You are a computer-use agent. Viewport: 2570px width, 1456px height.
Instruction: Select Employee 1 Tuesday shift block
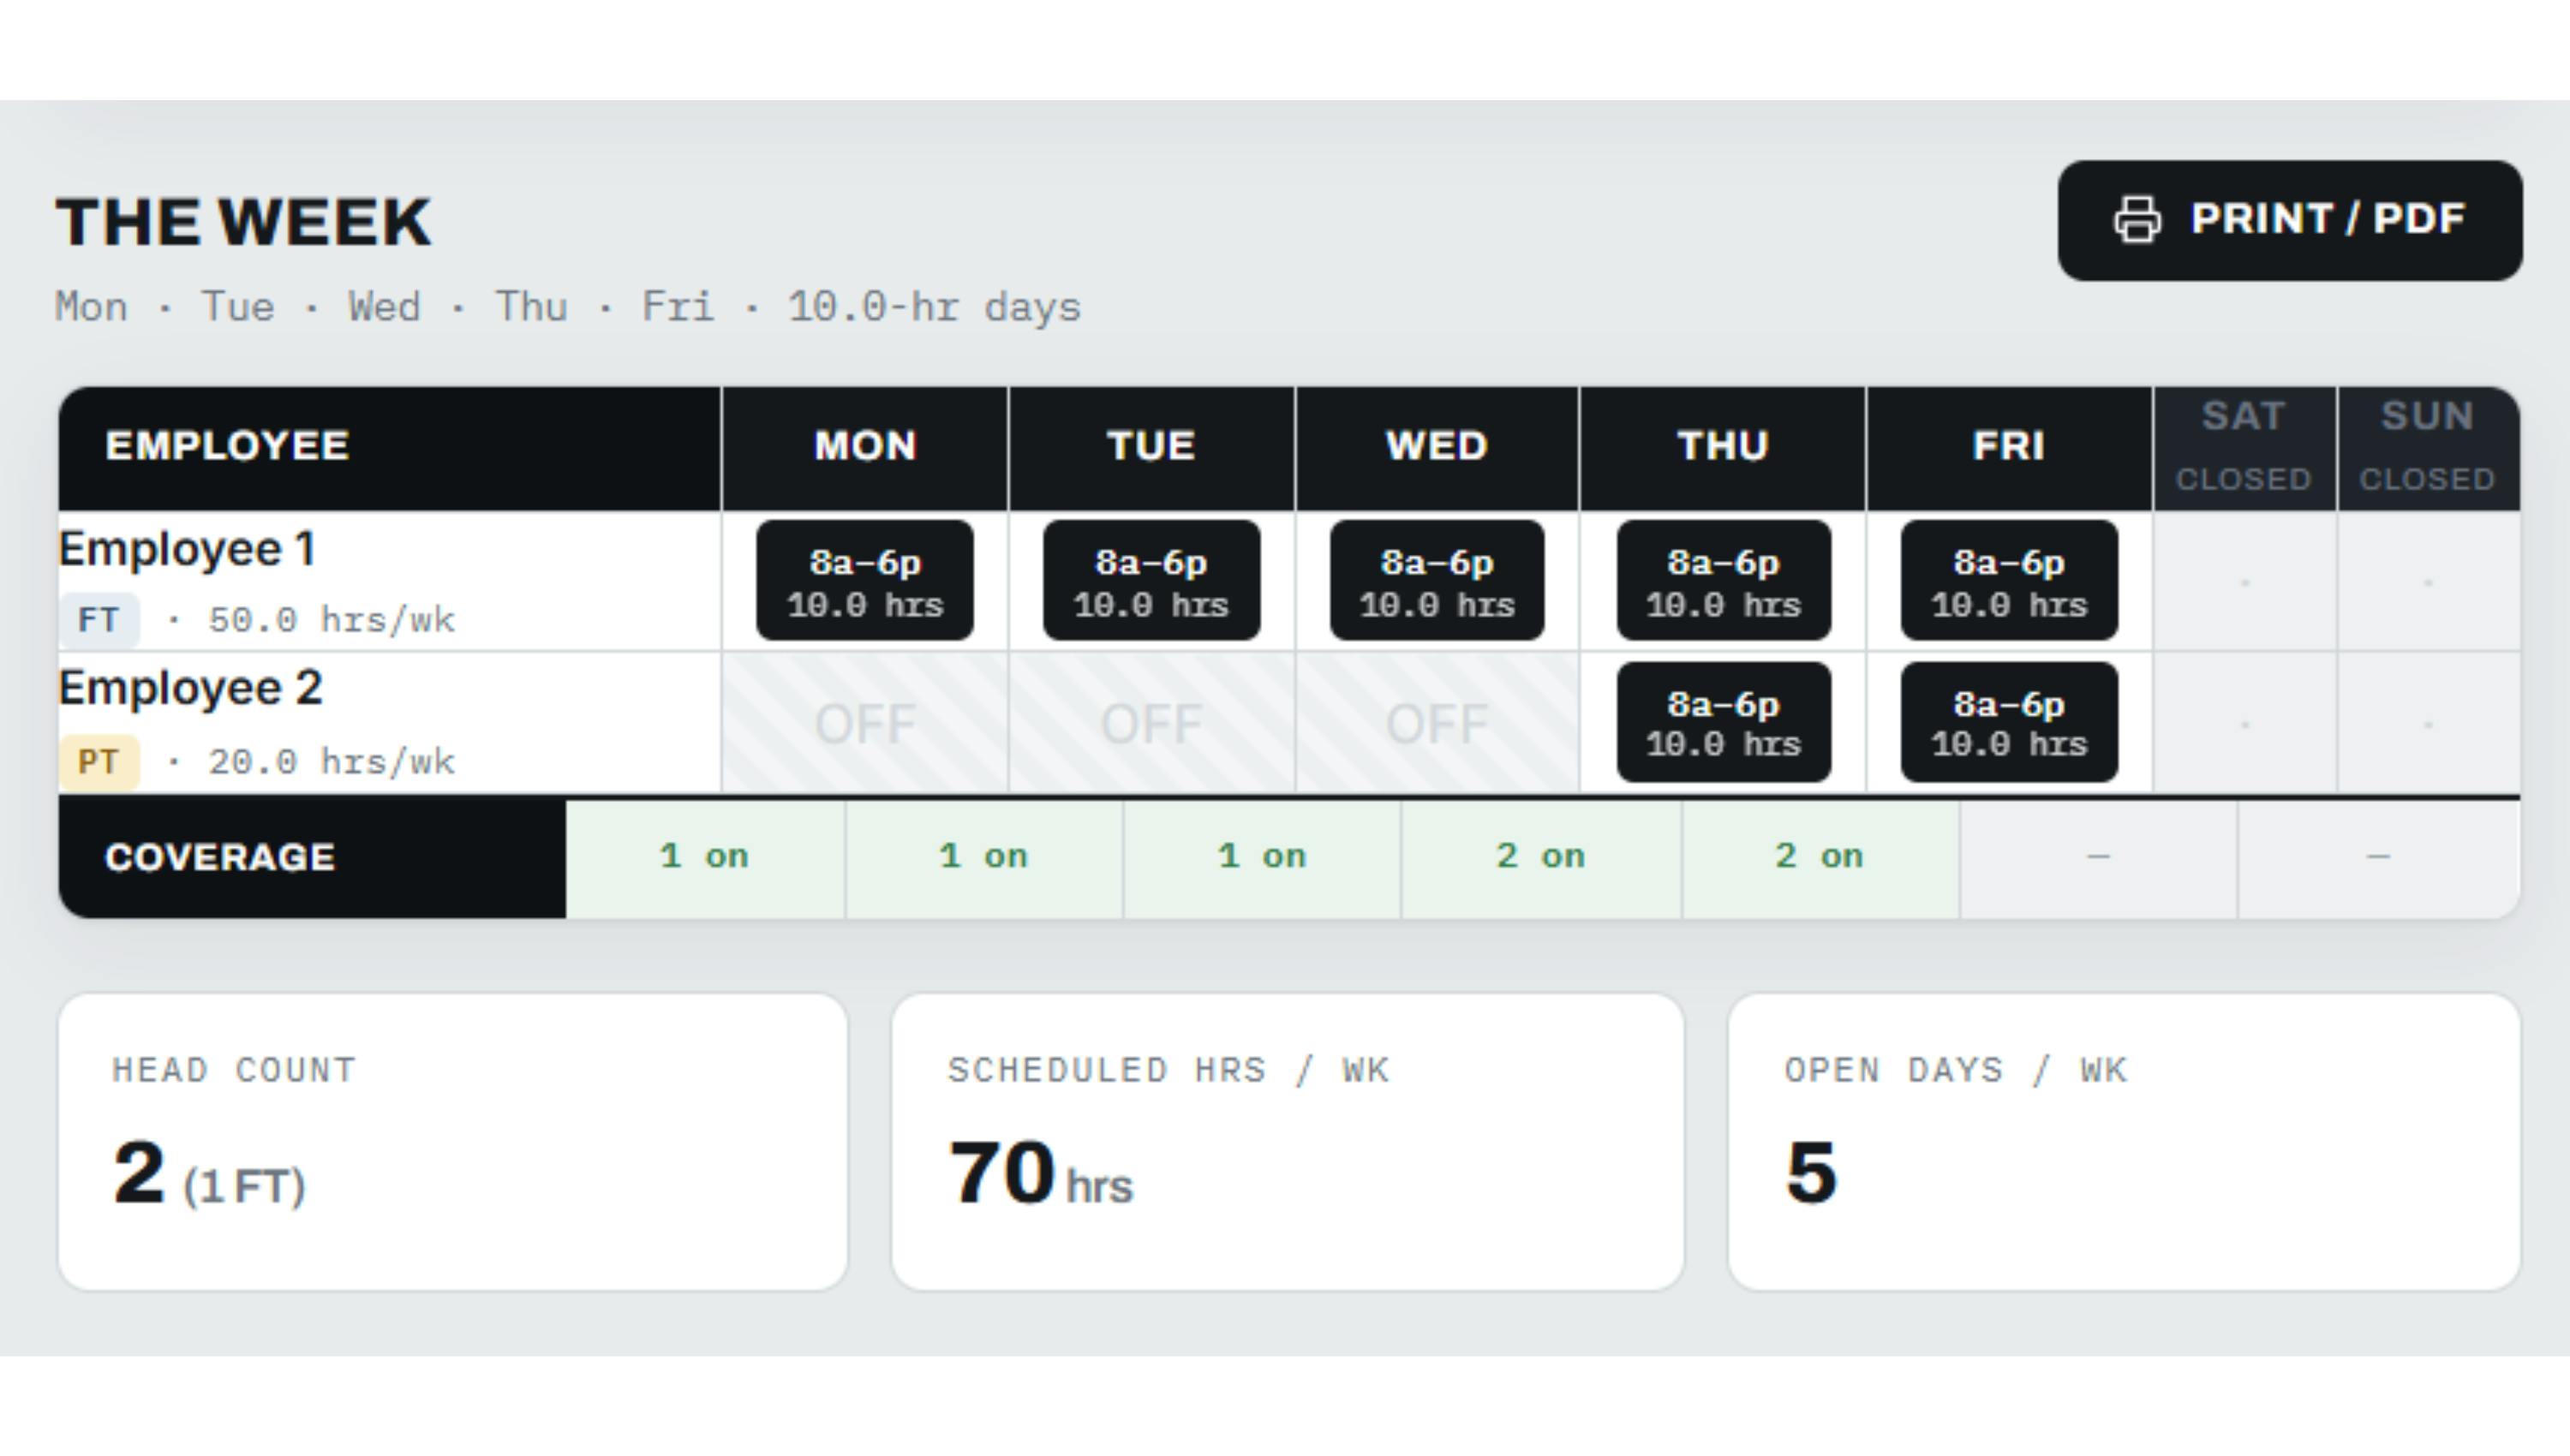click(x=1151, y=581)
